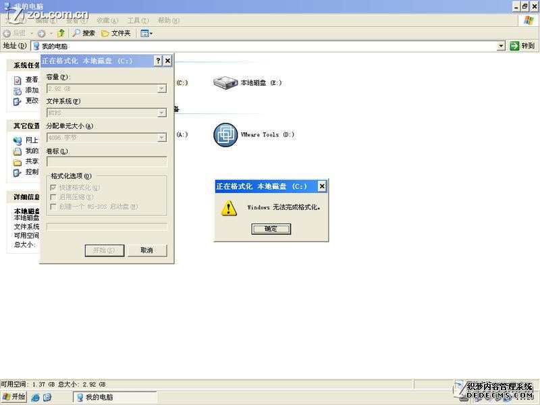Close the format dialog window
Screen dimensions: 540x405
pyautogui.click(x=167, y=61)
